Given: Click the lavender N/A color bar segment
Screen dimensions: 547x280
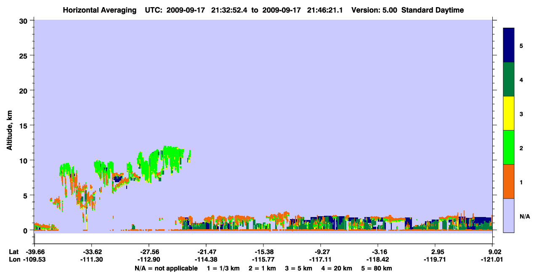Looking at the screenshot, I should [x=509, y=215].
